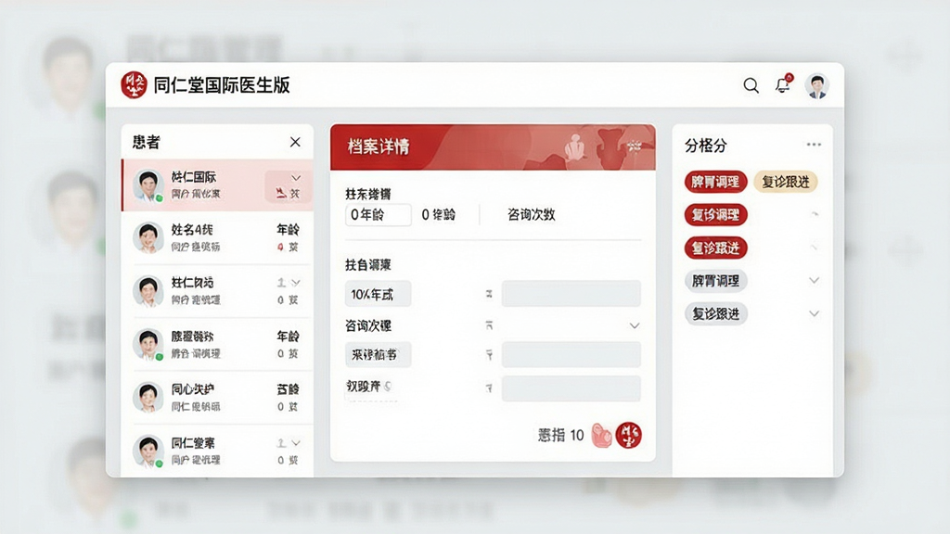Click the red seal button at the 档案详情 card bottom
Viewport: 950px width, 534px height.
click(629, 435)
